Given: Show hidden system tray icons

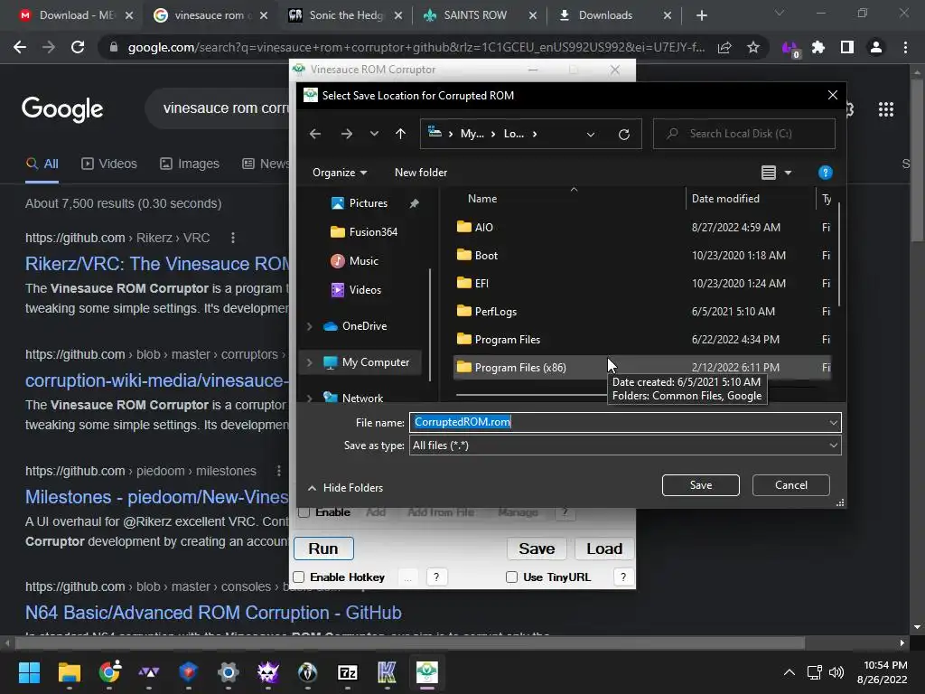Looking at the screenshot, I should (x=789, y=672).
